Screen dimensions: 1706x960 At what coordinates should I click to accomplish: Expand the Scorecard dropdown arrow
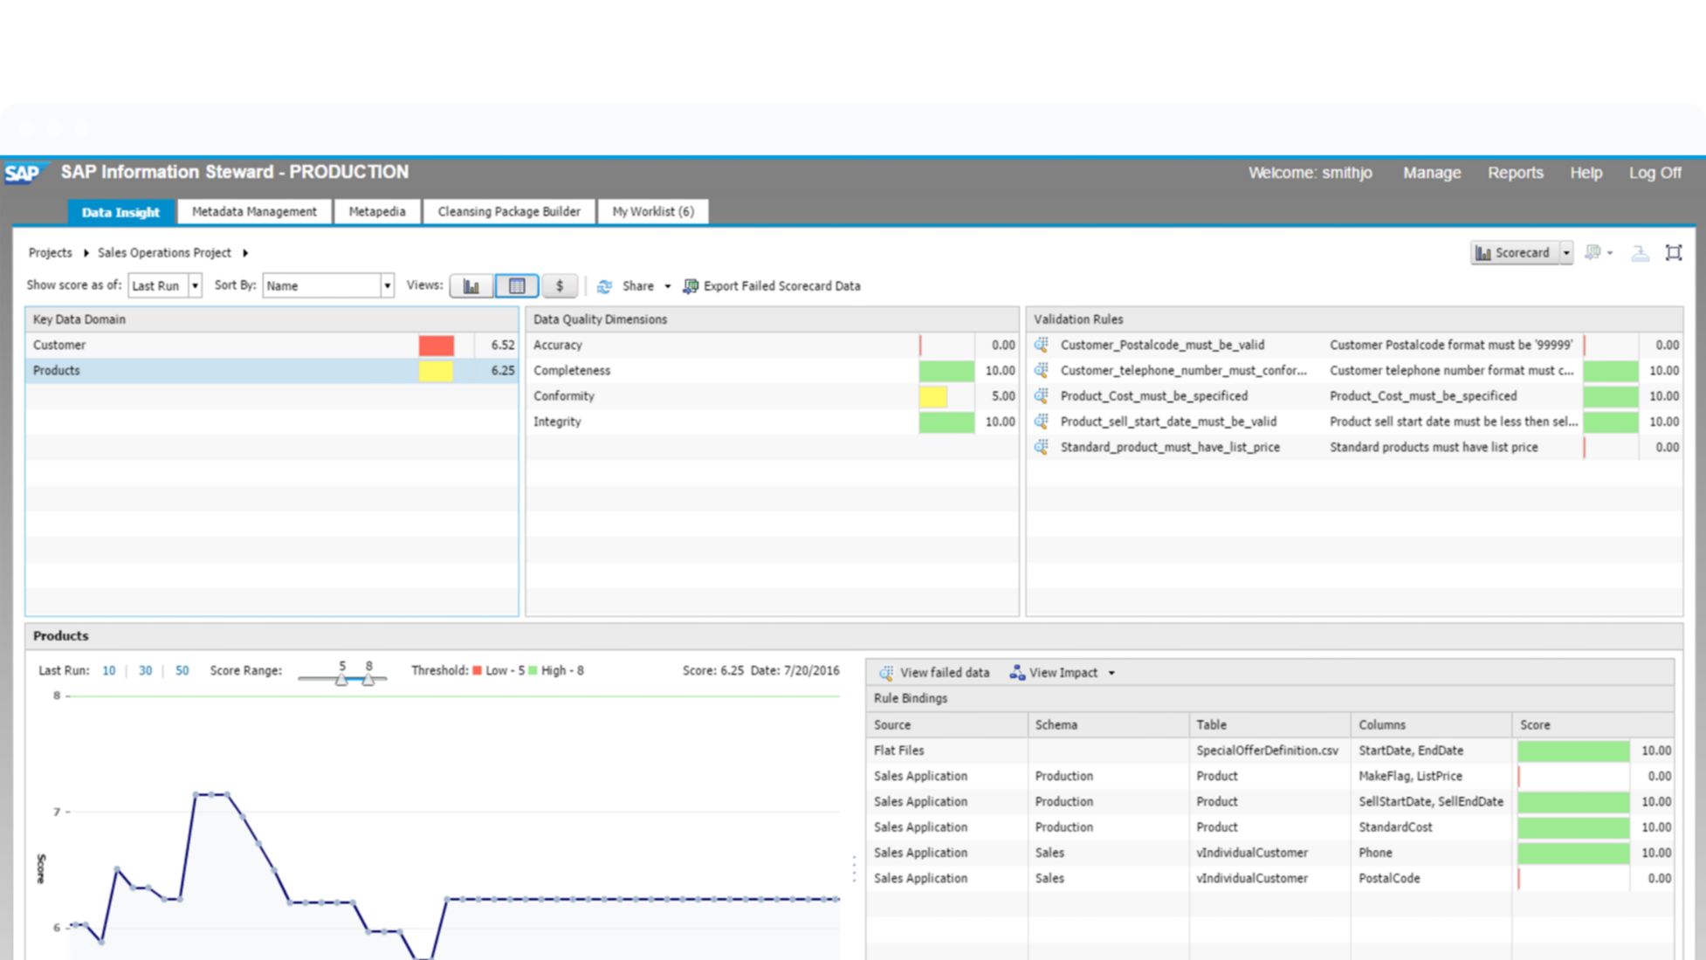coord(1566,253)
